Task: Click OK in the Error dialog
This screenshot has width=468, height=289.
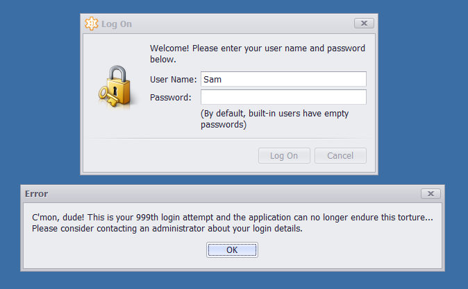Action: [x=232, y=249]
